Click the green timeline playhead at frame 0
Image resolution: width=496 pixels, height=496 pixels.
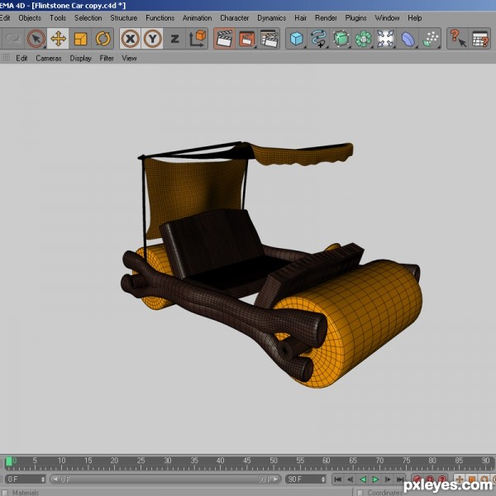pyautogui.click(x=9, y=462)
